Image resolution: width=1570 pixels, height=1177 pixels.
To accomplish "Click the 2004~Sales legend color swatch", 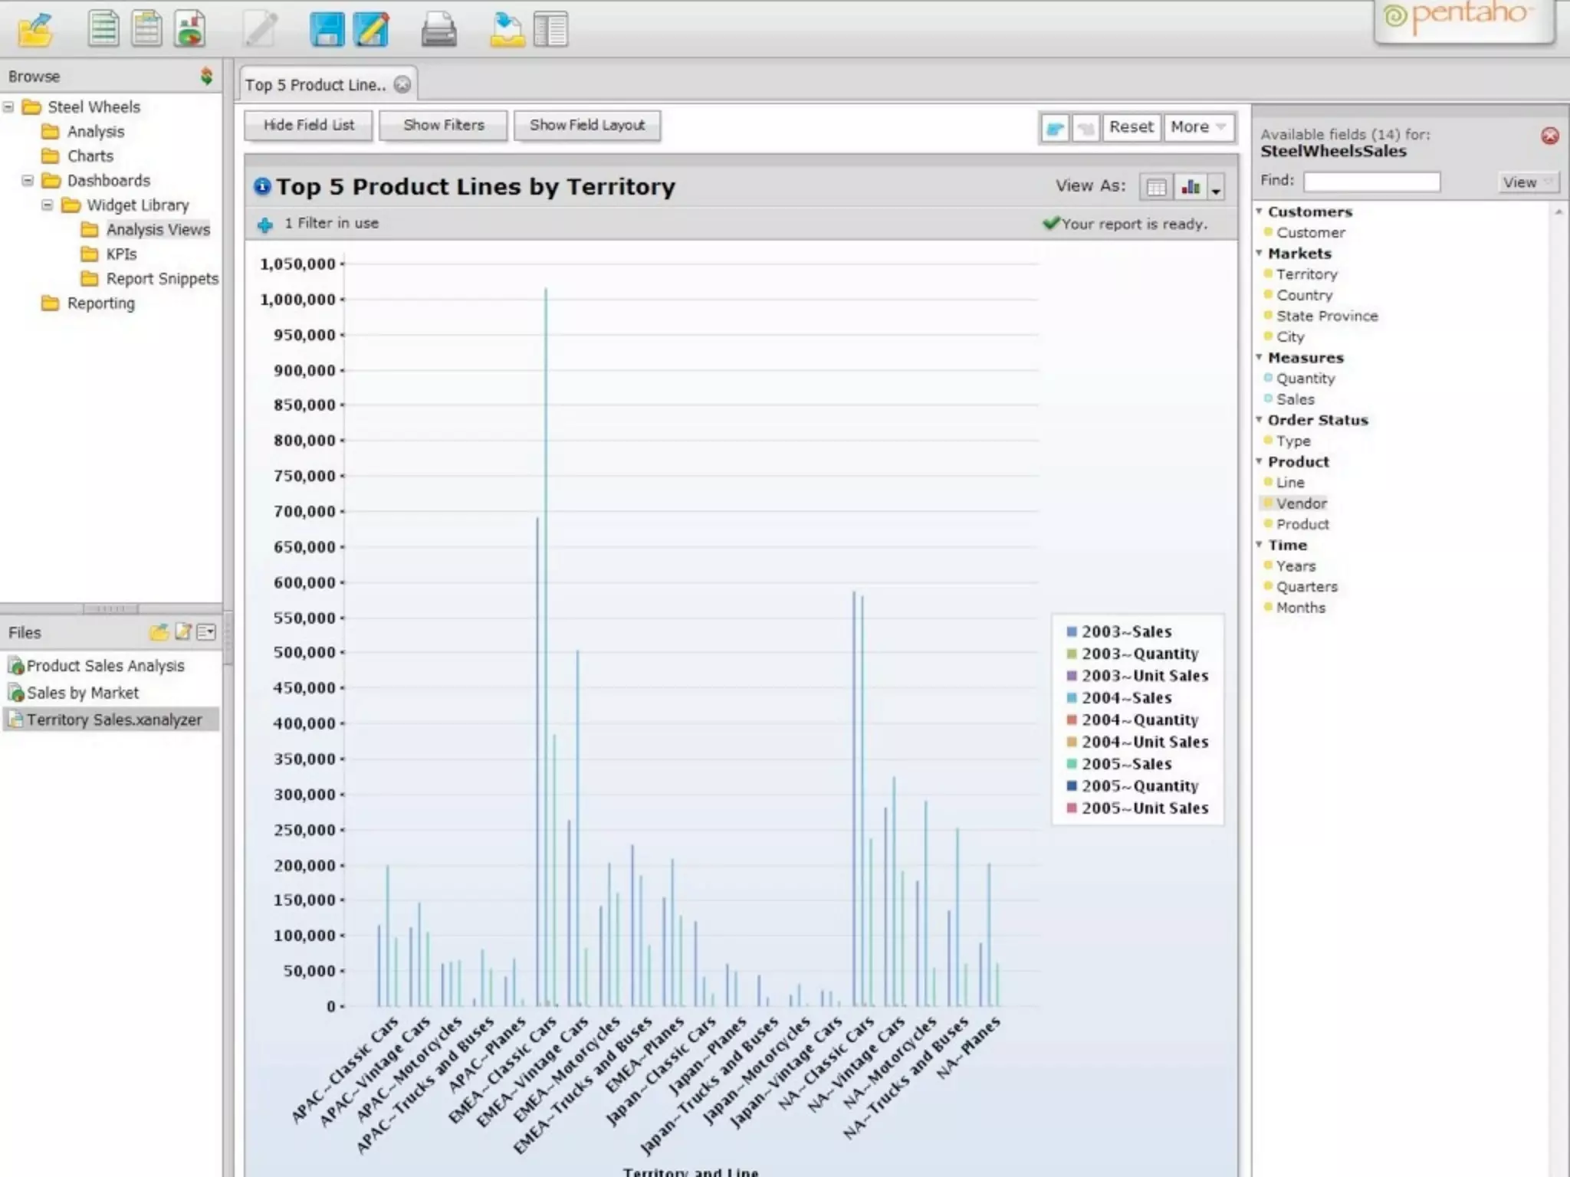I will pyautogui.click(x=1072, y=698).
